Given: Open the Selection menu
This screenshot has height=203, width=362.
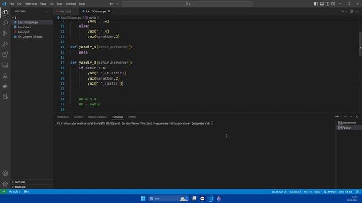Looking at the screenshot, I should 31,4.
